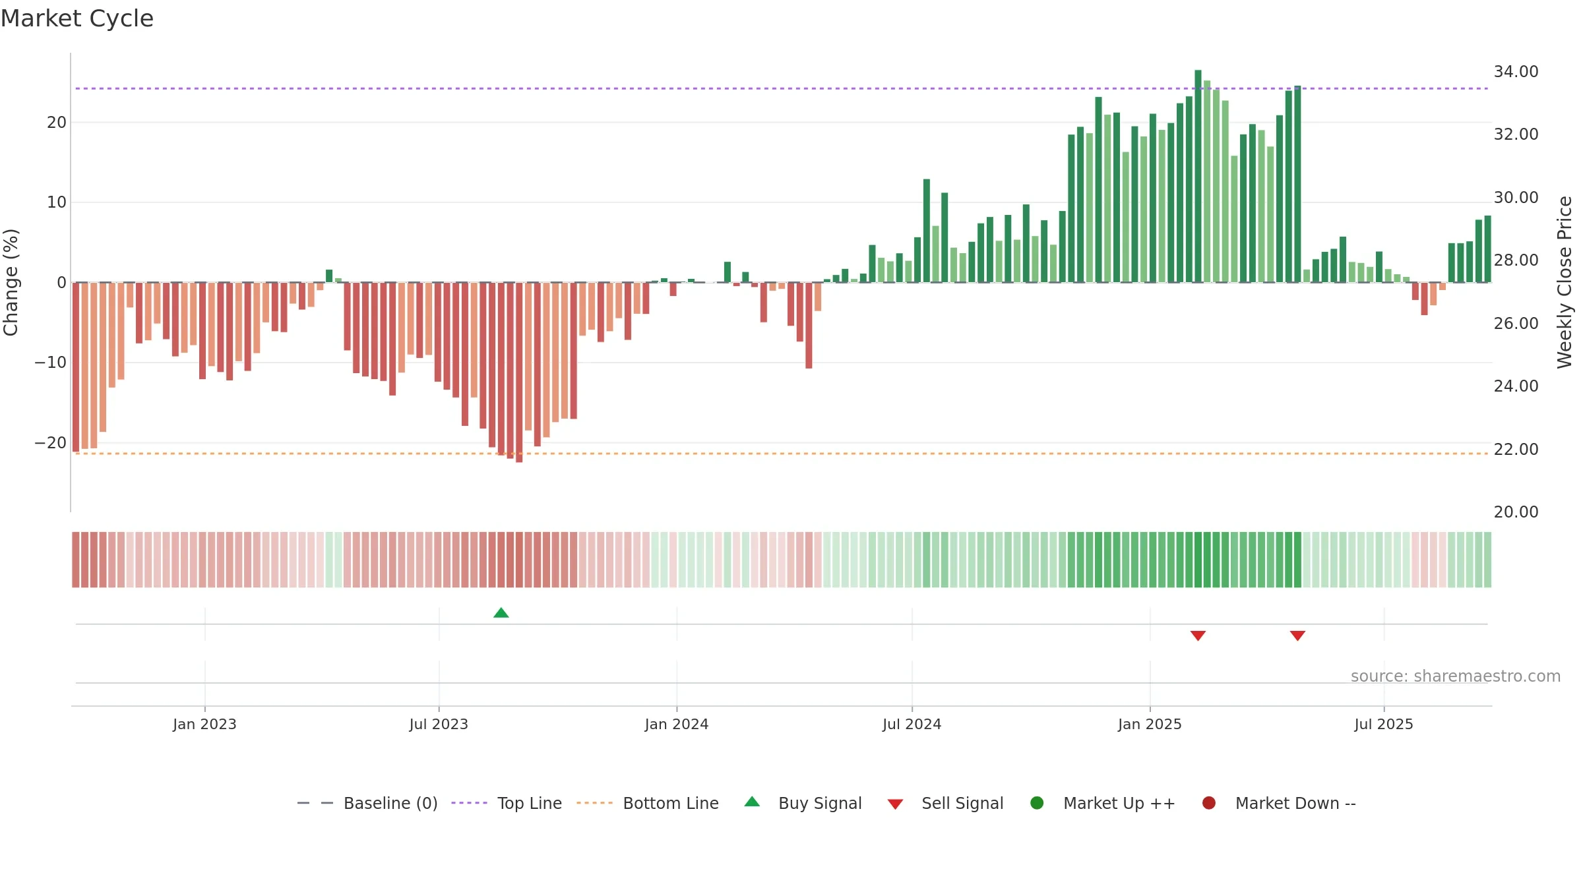1583x890 pixels.
Task: Click the green Buy Signal triangle icon in legend
Action: click(x=752, y=802)
